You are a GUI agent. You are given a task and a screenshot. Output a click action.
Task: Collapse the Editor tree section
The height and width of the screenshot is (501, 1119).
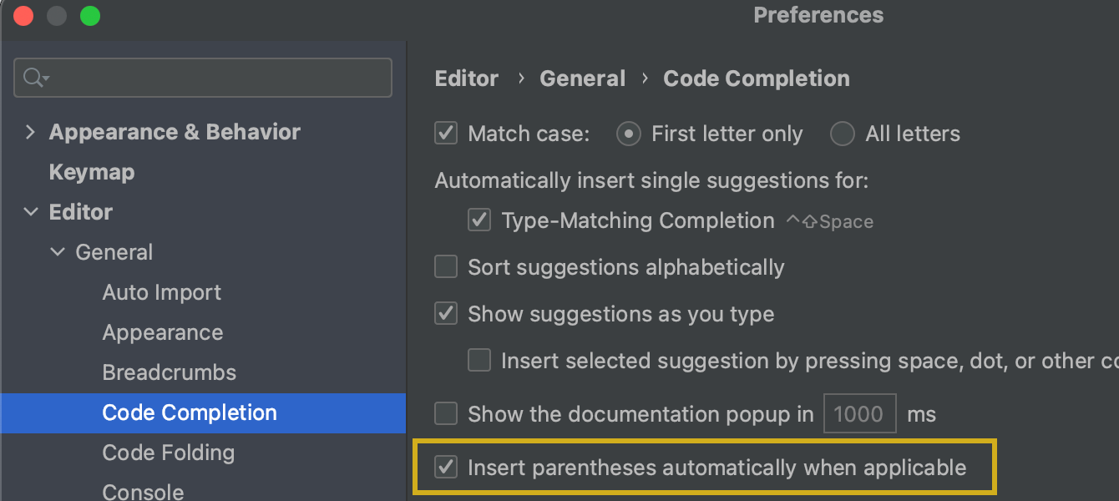31,212
